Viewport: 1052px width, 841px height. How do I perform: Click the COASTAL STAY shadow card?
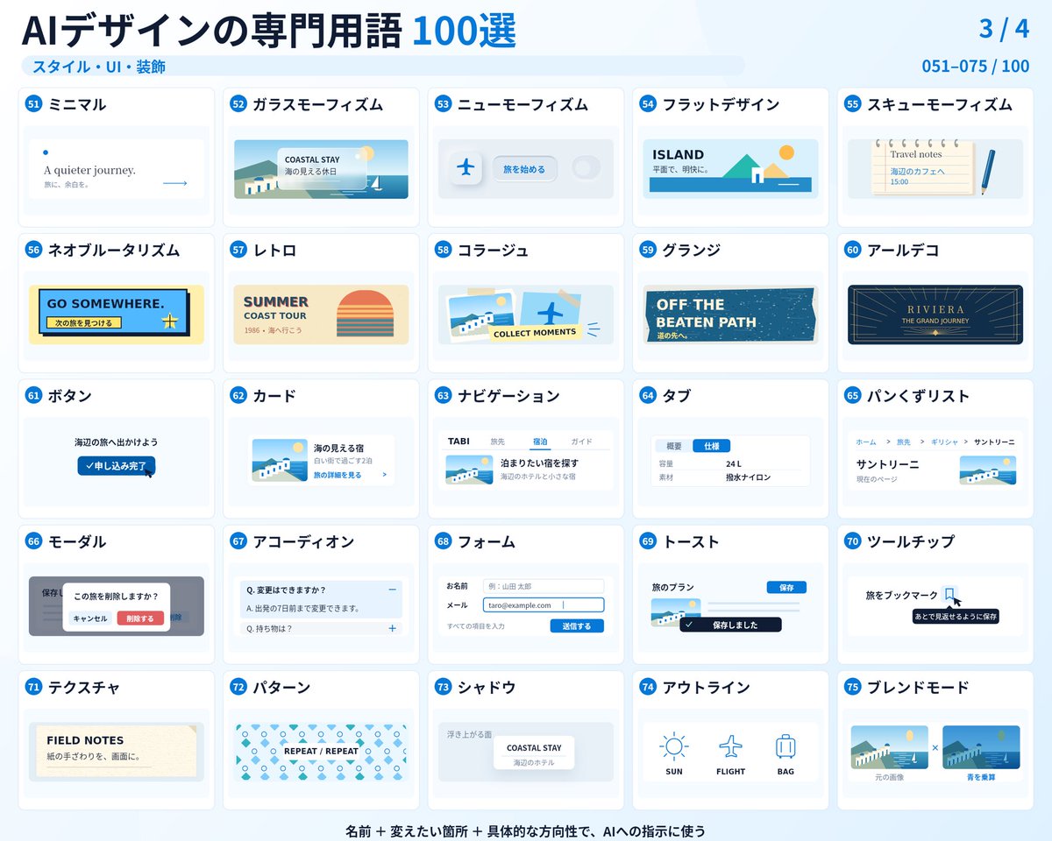pos(534,753)
